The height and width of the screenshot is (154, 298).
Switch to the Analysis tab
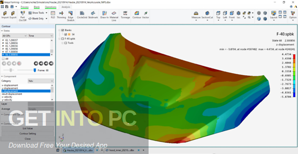[x=66, y=7]
